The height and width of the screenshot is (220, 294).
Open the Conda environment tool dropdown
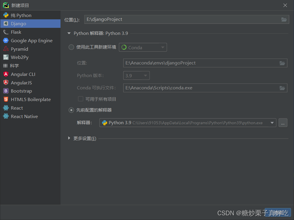coord(143,47)
